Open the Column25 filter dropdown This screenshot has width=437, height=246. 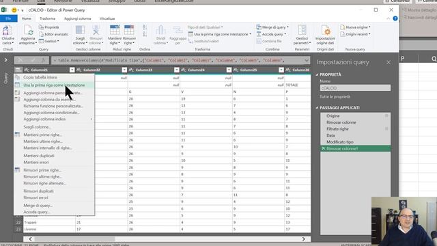[x=281, y=70]
